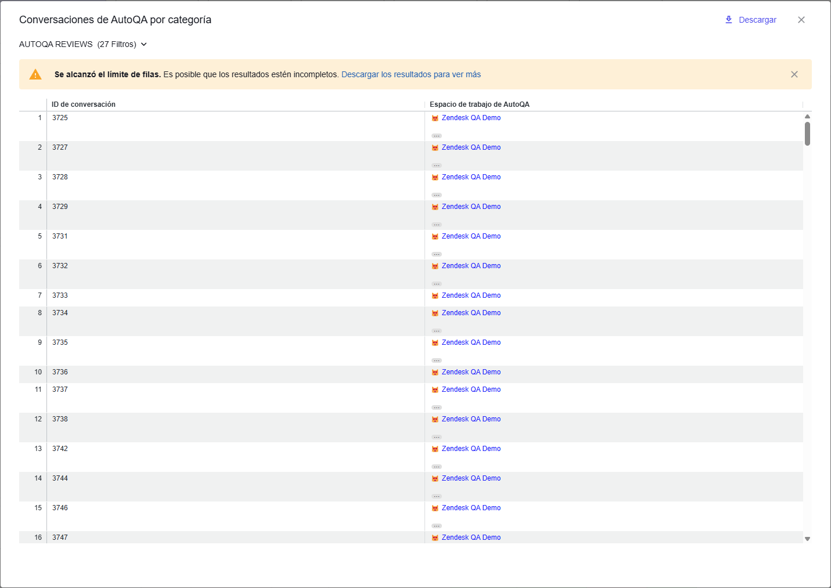Select row number 12 cell

pos(33,427)
